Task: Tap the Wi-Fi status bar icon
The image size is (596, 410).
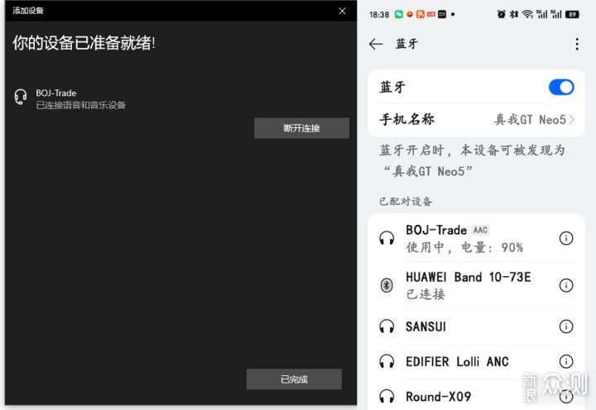Action: coord(527,14)
